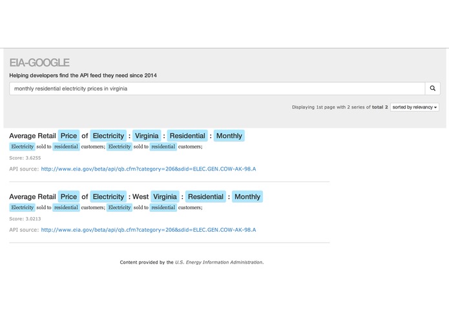449x319 pixels.
Task: Open the API source link for the Virginia result
Action: (149, 169)
